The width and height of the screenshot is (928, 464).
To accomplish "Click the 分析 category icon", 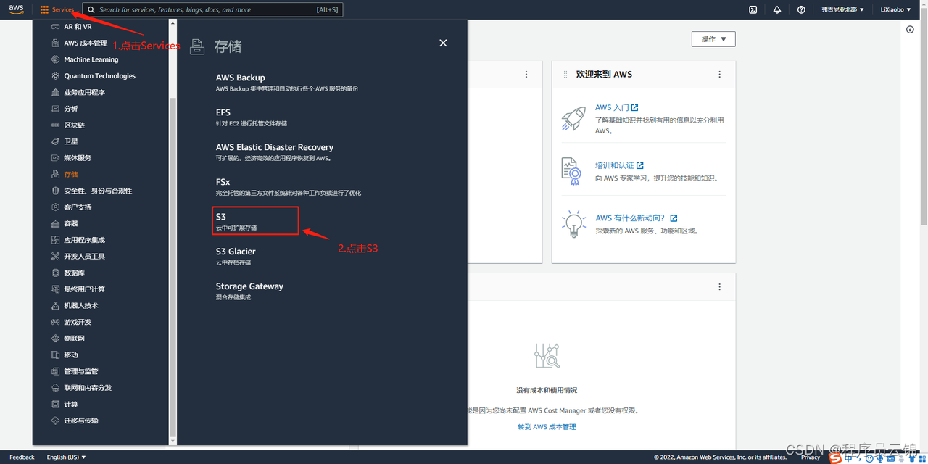I will [x=56, y=109].
